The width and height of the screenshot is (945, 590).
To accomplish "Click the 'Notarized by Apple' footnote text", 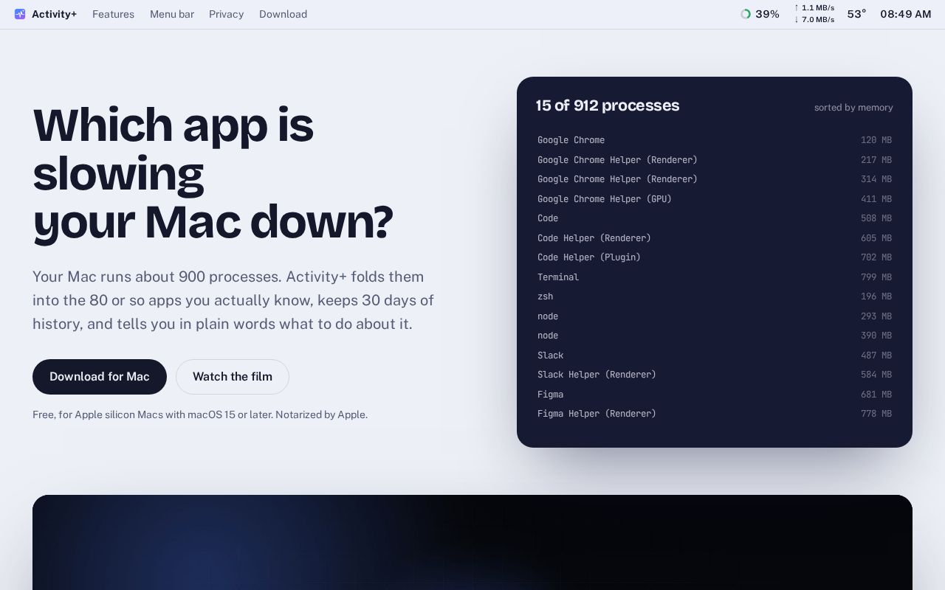I will [321, 414].
